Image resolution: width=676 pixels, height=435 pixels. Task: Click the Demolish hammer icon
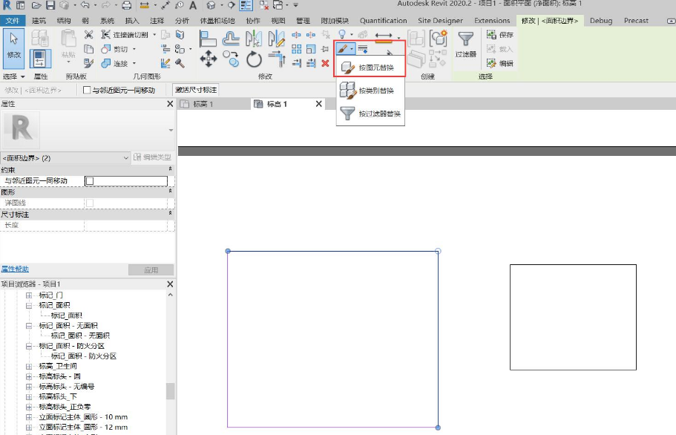point(180,63)
